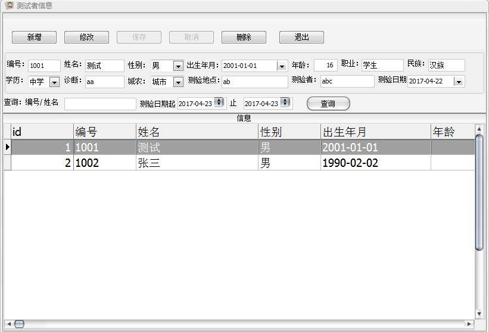The width and height of the screenshot is (489, 332).
Task: Click the 出生年月 column header
Action: 376,132
